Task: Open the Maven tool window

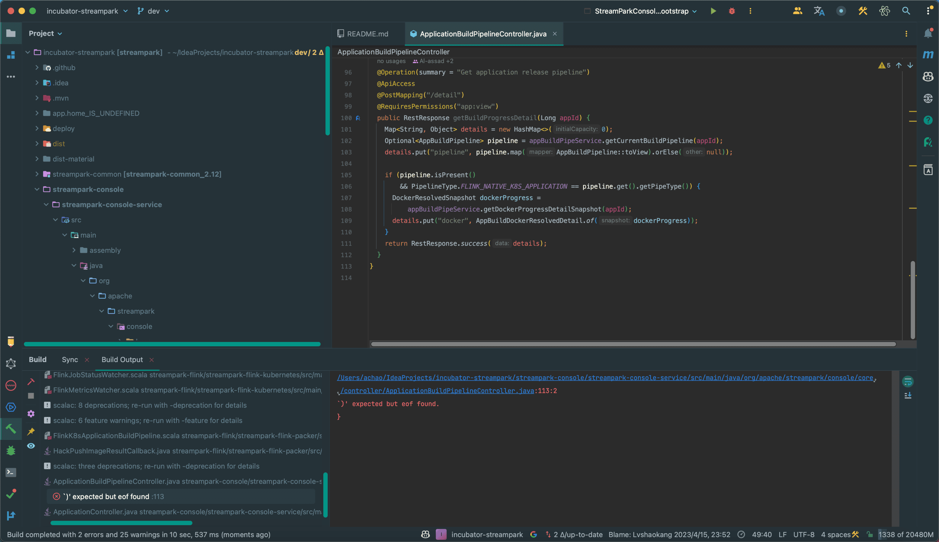Action: coord(928,55)
